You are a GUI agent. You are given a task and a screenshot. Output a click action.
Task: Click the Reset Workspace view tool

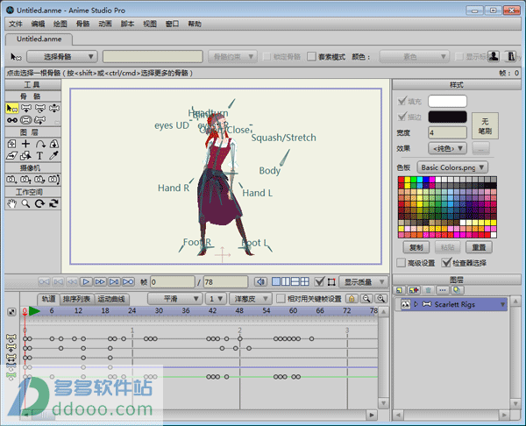click(x=54, y=203)
